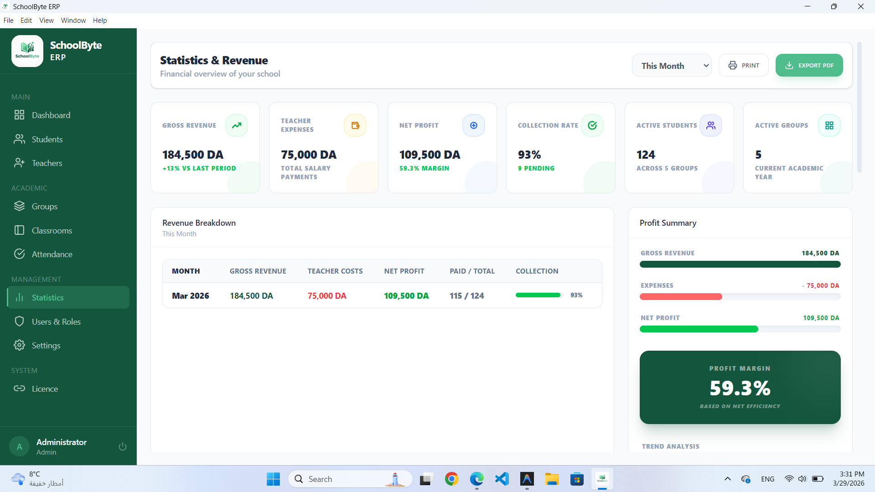Viewport: 875px width, 492px height.
Task: Open the Attendance page
Action: point(68,254)
